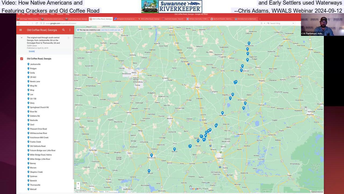This screenshot has width=344, height=194.
Task: Select Springhead Church Rd in the list
Action: [x=39, y=107]
